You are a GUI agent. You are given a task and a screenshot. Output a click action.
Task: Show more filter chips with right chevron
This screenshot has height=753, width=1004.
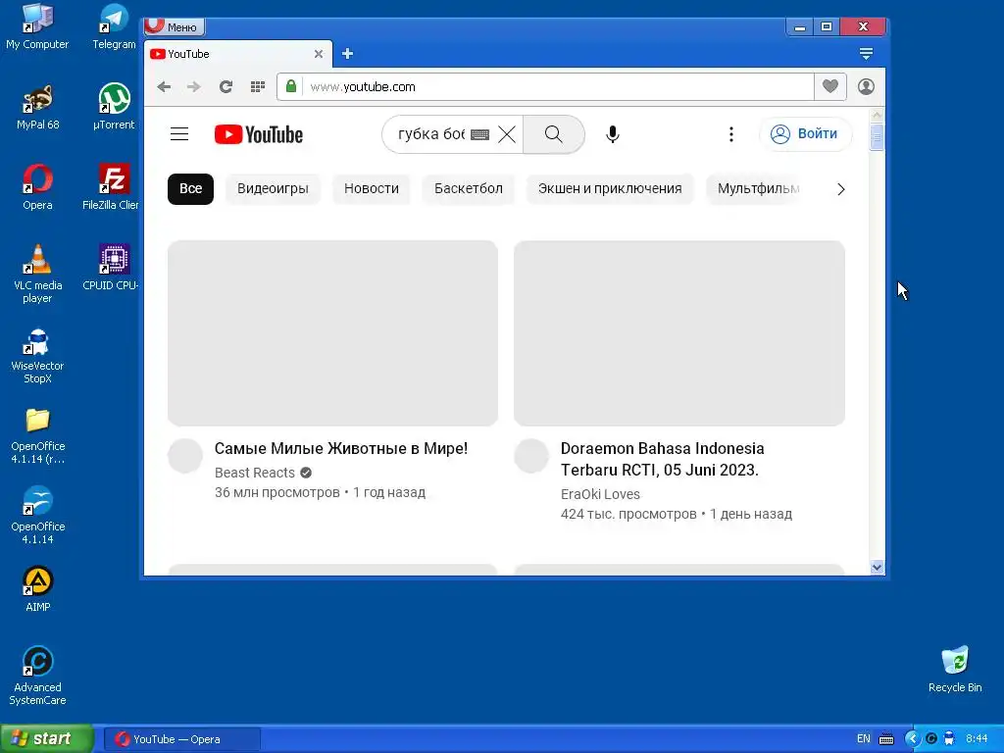(x=840, y=189)
